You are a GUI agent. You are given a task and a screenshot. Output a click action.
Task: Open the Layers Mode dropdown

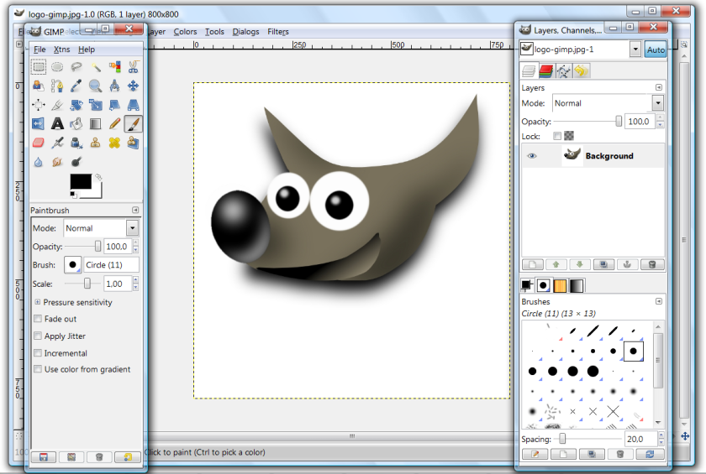click(658, 103)
